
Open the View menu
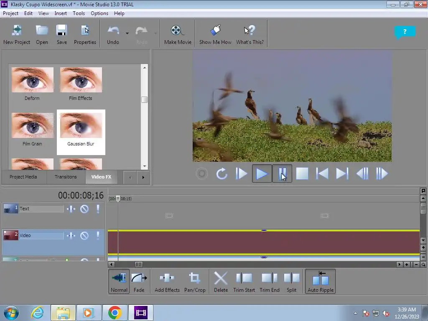43,13
